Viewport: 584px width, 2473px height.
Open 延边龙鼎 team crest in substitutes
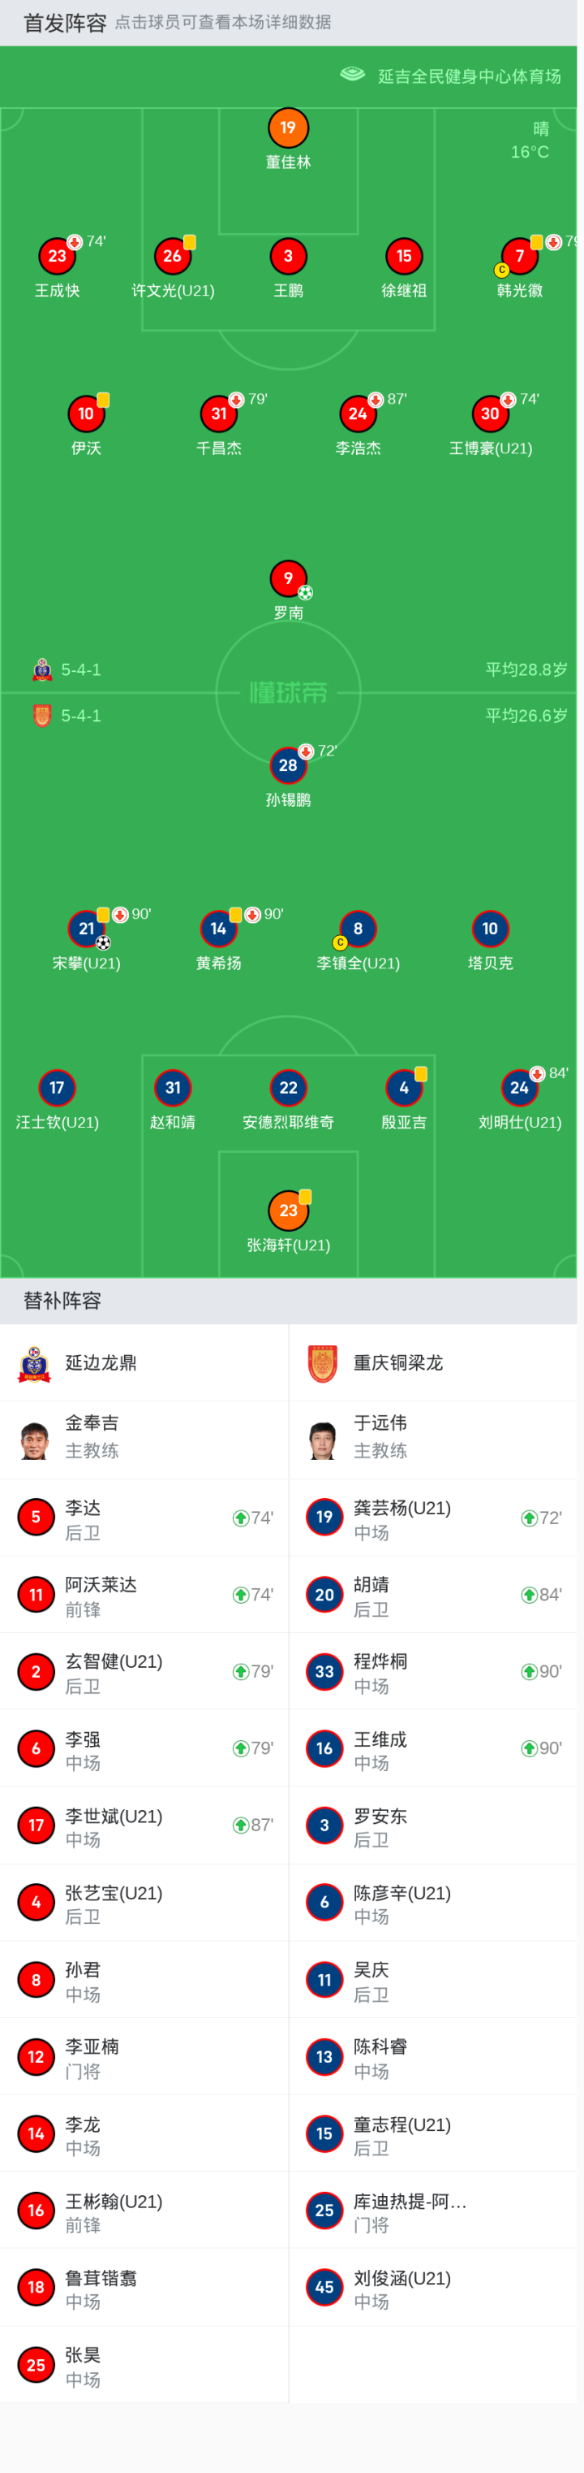(36, 1363)
